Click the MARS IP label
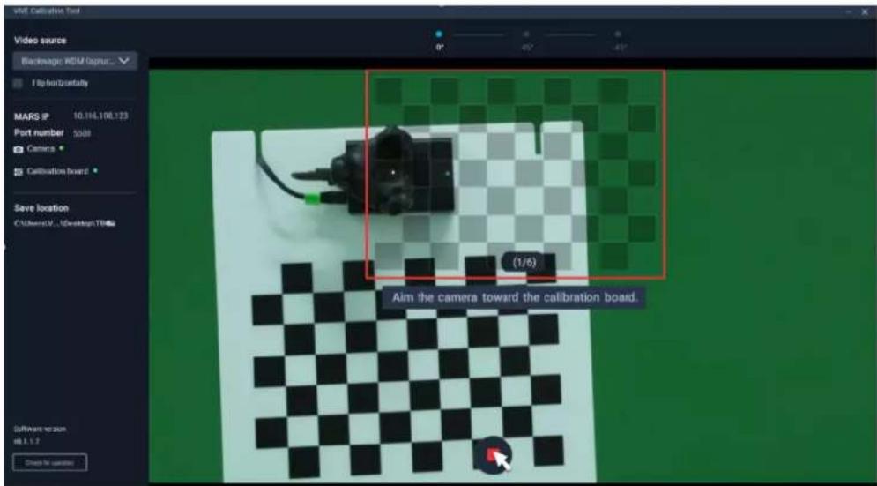This screenshot has height=486, width=877. click(x=32, y=116)
